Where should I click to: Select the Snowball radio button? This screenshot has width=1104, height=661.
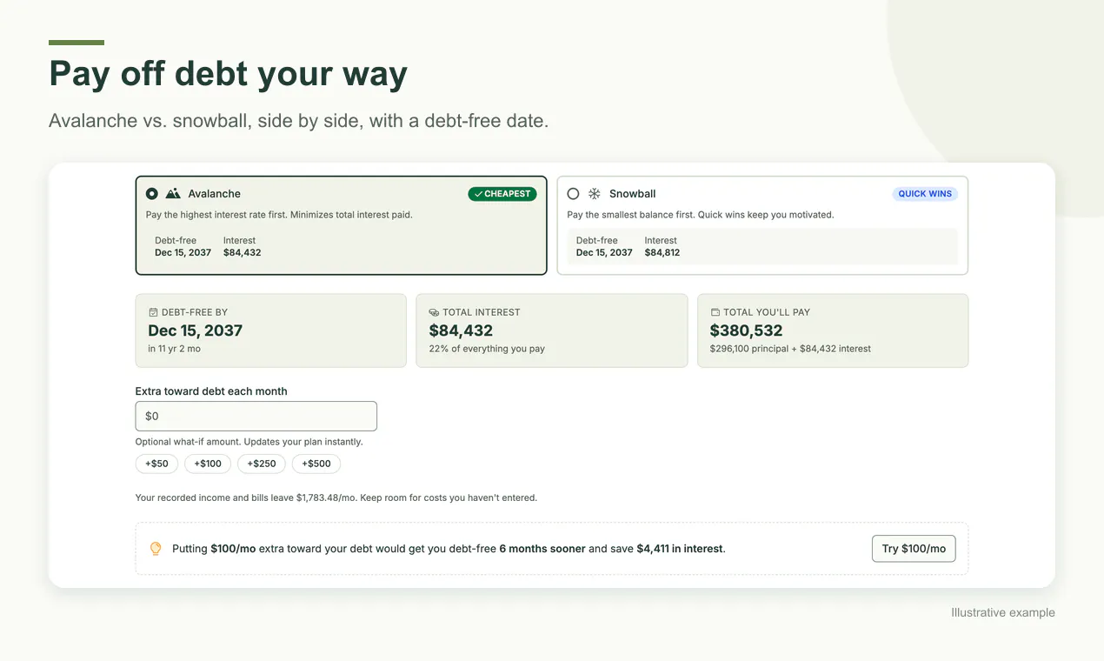[573, 194]
